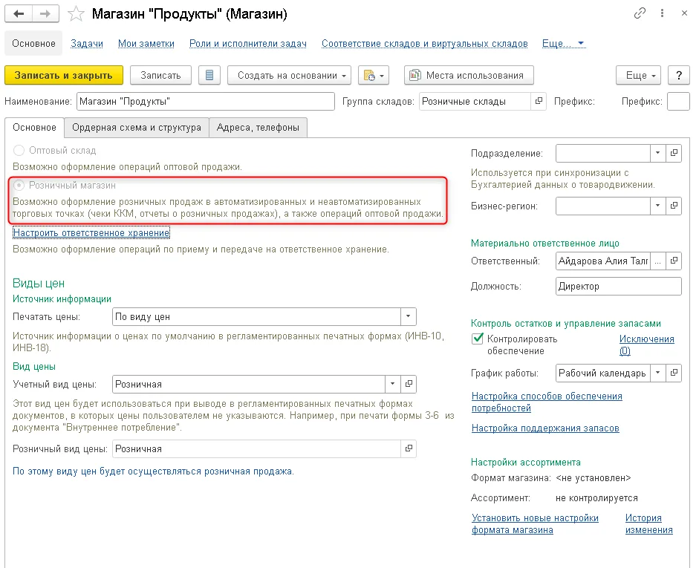Expand the Печатать цены dropdown

(x=409, y=316)
